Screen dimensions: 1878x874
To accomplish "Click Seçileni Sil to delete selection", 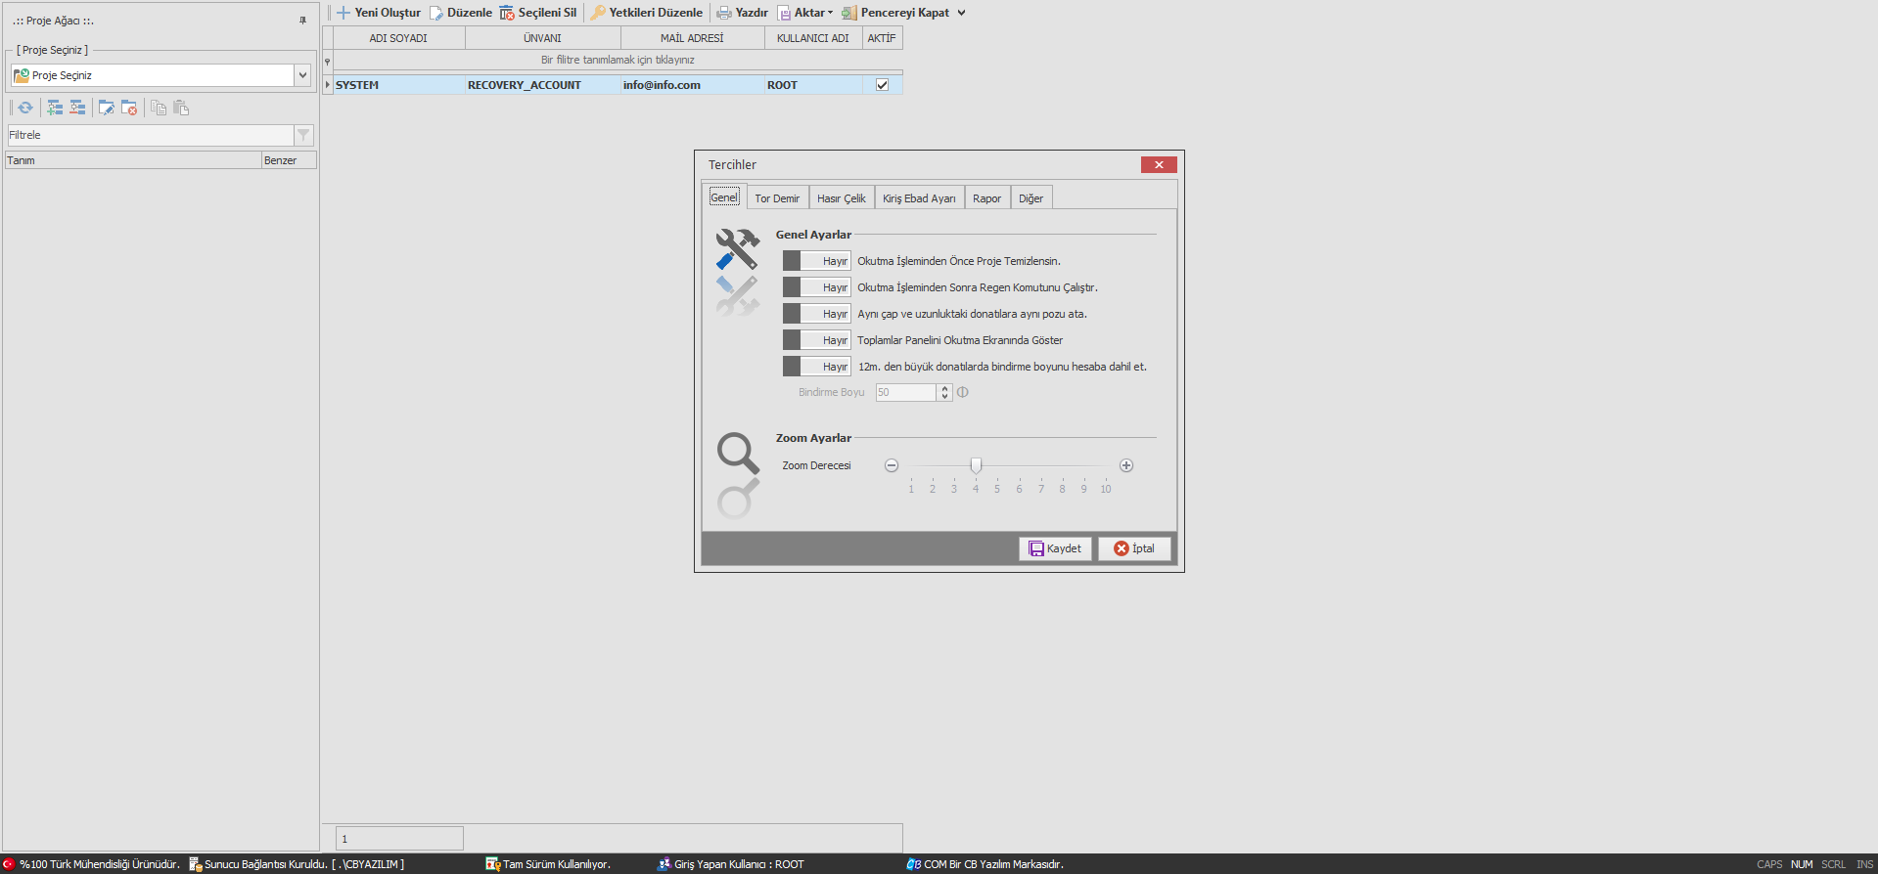I will click(538, 13).
